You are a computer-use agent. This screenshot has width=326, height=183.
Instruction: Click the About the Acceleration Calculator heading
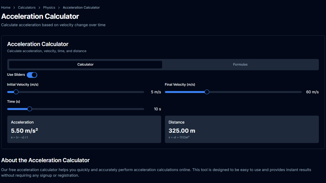coord(45,160)
